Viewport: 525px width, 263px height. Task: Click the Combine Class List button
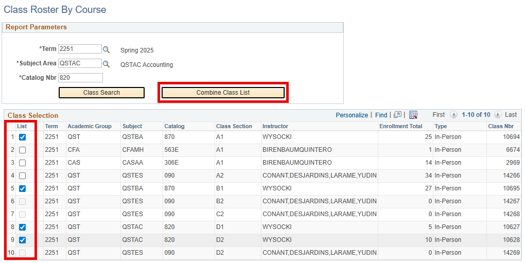pyautogui.click(x=223, y=93)
